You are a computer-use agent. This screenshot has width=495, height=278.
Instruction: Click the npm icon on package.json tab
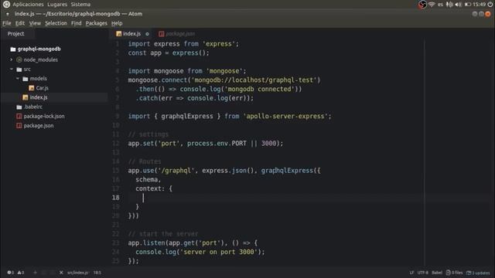162,34
